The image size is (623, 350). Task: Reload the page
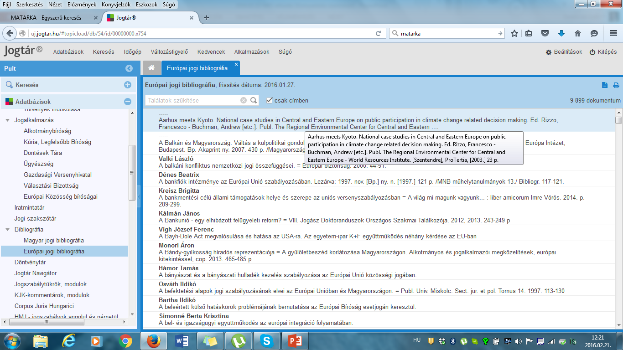click(x=378, y=33)
